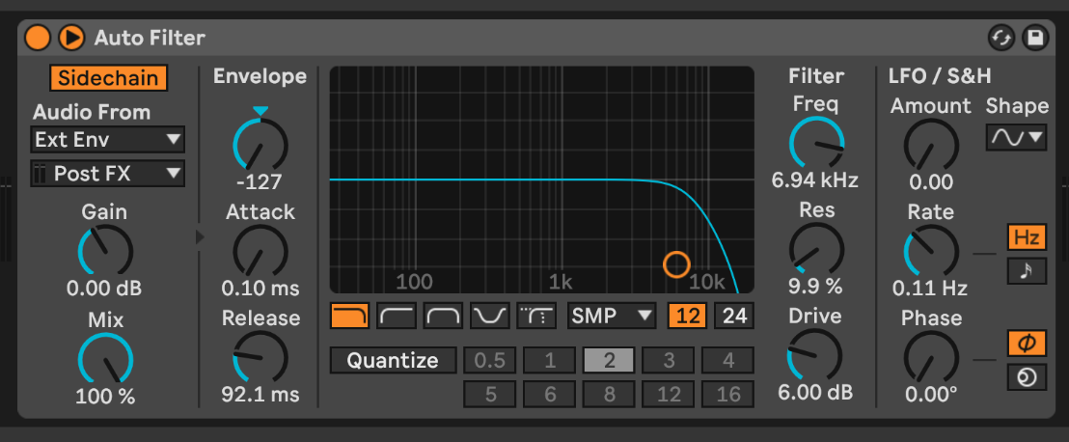Select the lowpass filter type icon

pyautogui.click(x=350, y=316)
